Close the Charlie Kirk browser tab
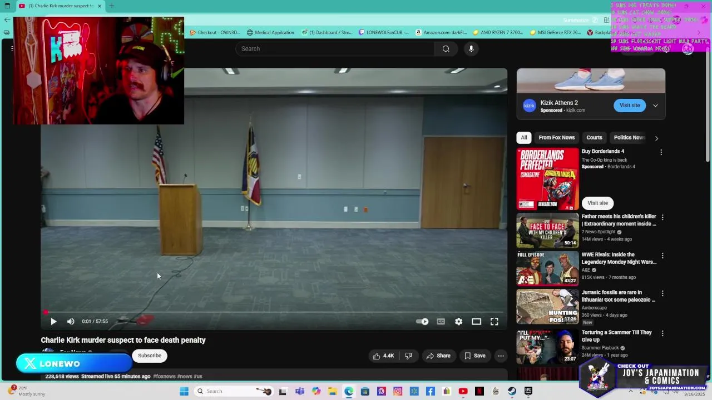712x400 pixels. click(x=100, y=6)
